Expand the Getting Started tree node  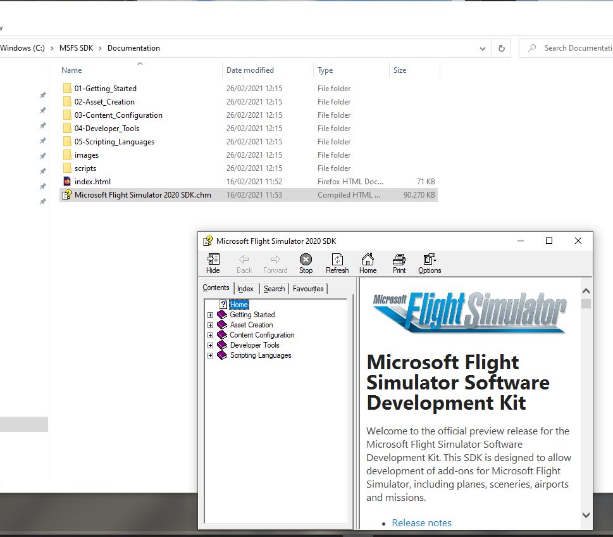pos(210,315)
